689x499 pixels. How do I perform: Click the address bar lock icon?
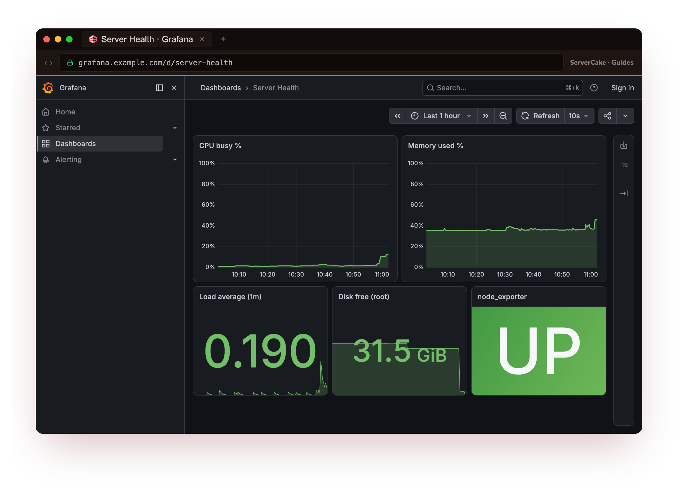70,63
